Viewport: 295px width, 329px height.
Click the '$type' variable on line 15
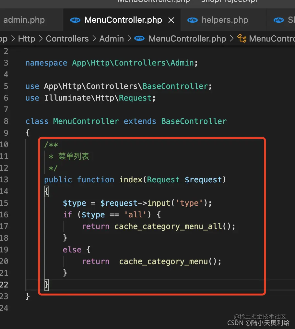click(x=75, y=203)
